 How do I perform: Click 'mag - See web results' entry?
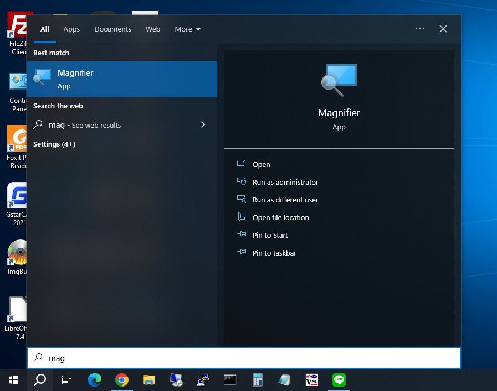tap(122, 125)
